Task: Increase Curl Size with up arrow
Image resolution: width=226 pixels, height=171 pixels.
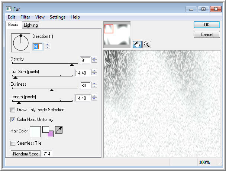Action: click(x=94, y=71)
